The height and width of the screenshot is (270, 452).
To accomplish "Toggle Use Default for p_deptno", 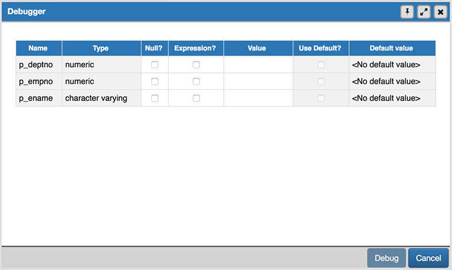I will click(321, 65).
